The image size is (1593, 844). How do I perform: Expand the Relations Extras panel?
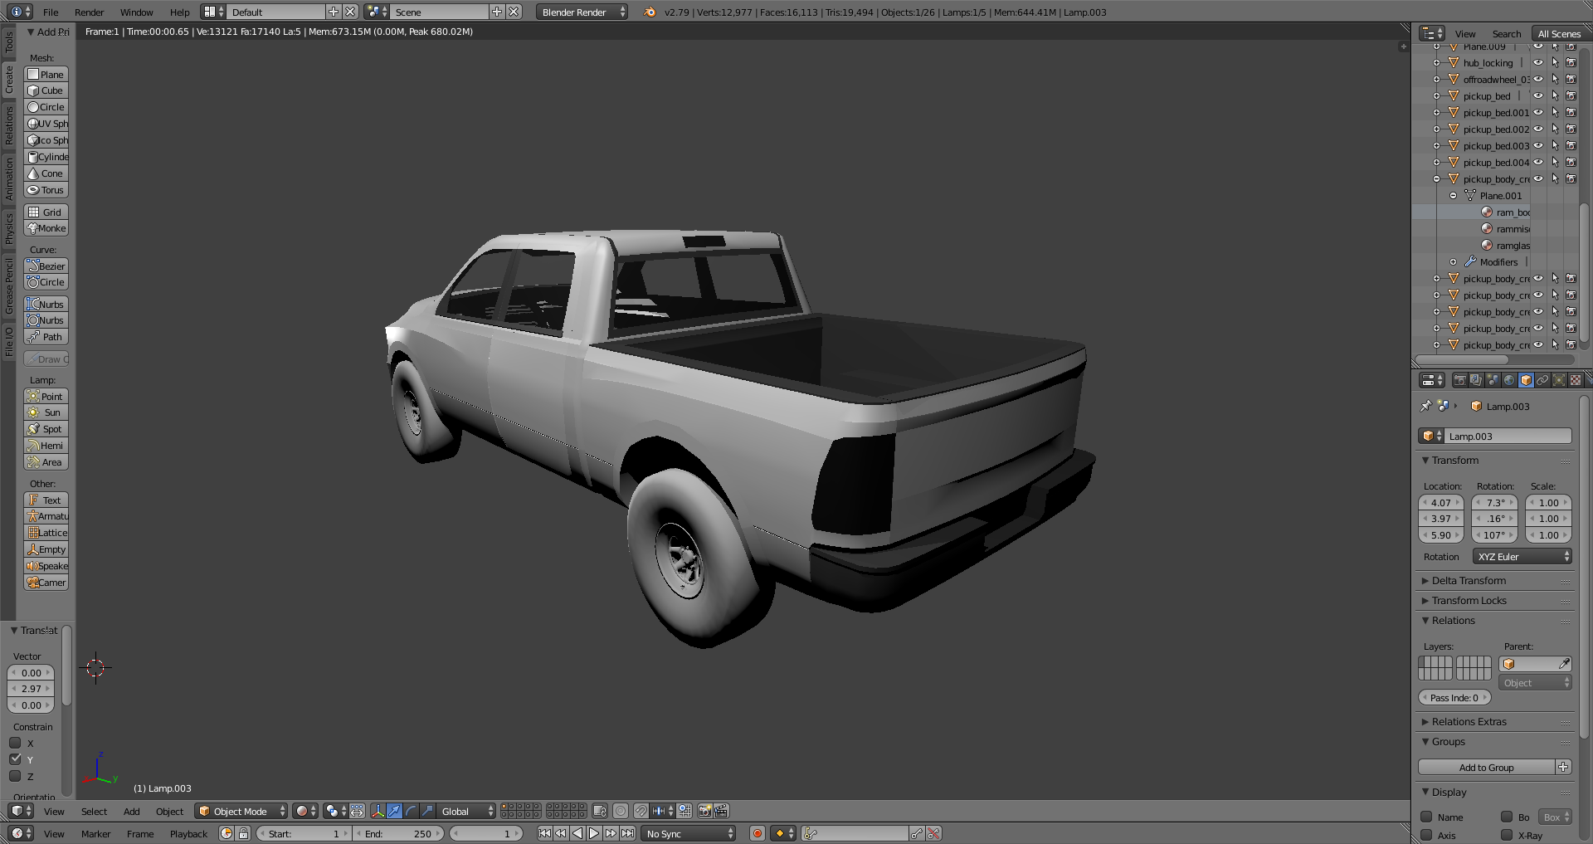tap(1468, 721)
